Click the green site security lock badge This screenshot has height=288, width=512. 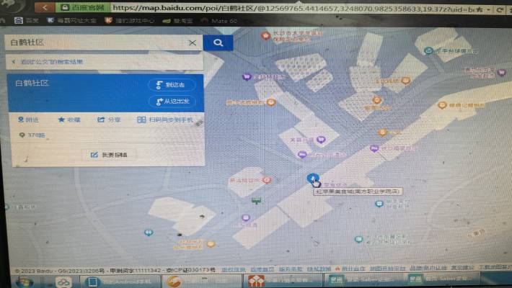click(x=83, y=7)
